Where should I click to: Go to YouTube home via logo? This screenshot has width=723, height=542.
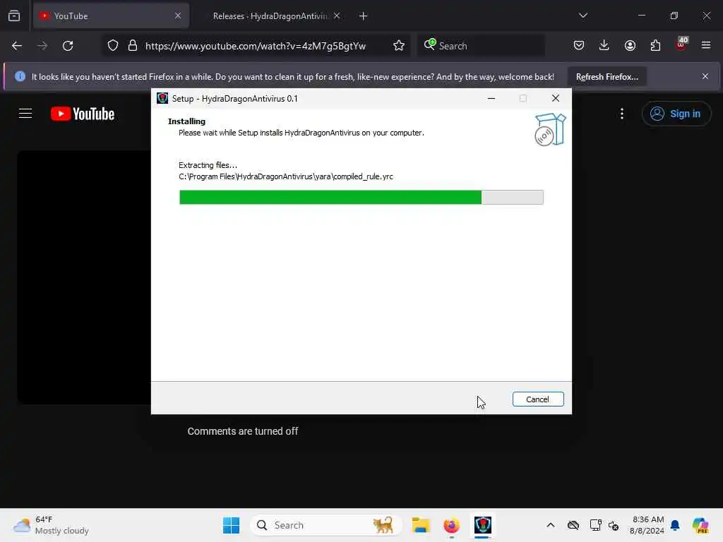(83, 114)
